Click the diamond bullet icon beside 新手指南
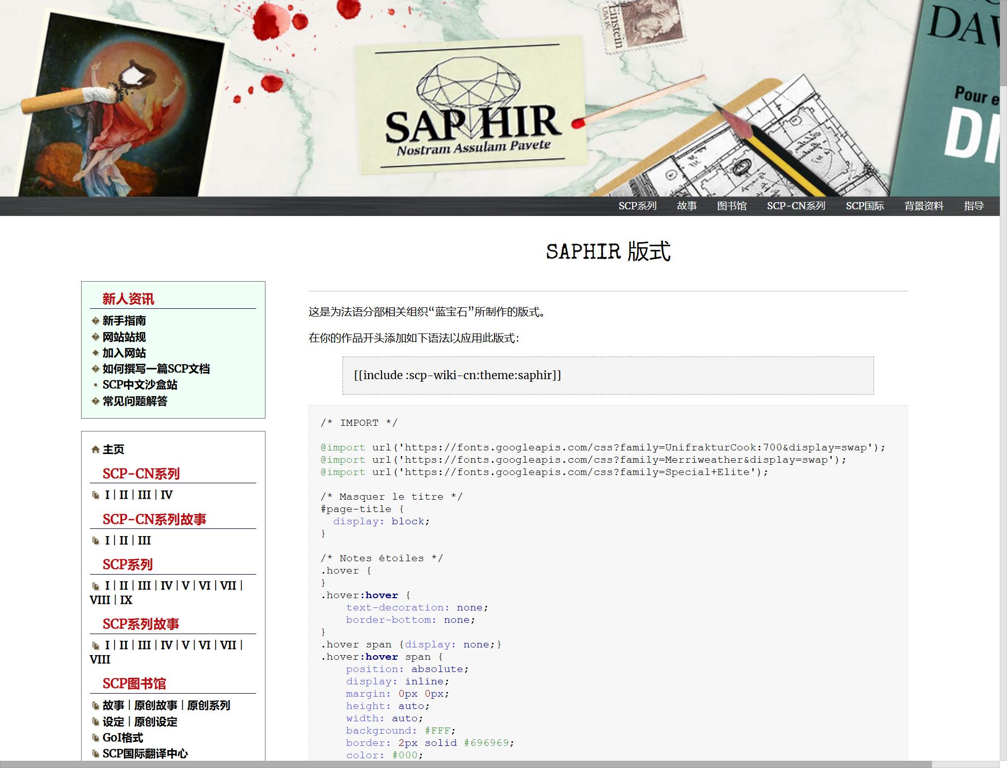The height and width of the screenshot is (768, 1007). coord(94,321)
